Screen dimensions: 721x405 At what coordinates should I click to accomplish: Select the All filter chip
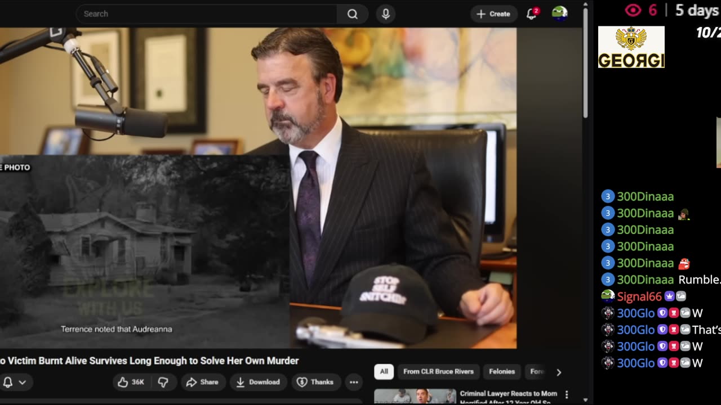tap(384, 371)
